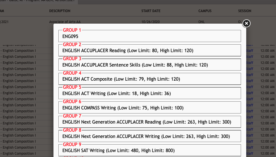Viewport: 276px width, 157px height.
Task: Click the GROUP 9 label
Action: coord(72,145)
